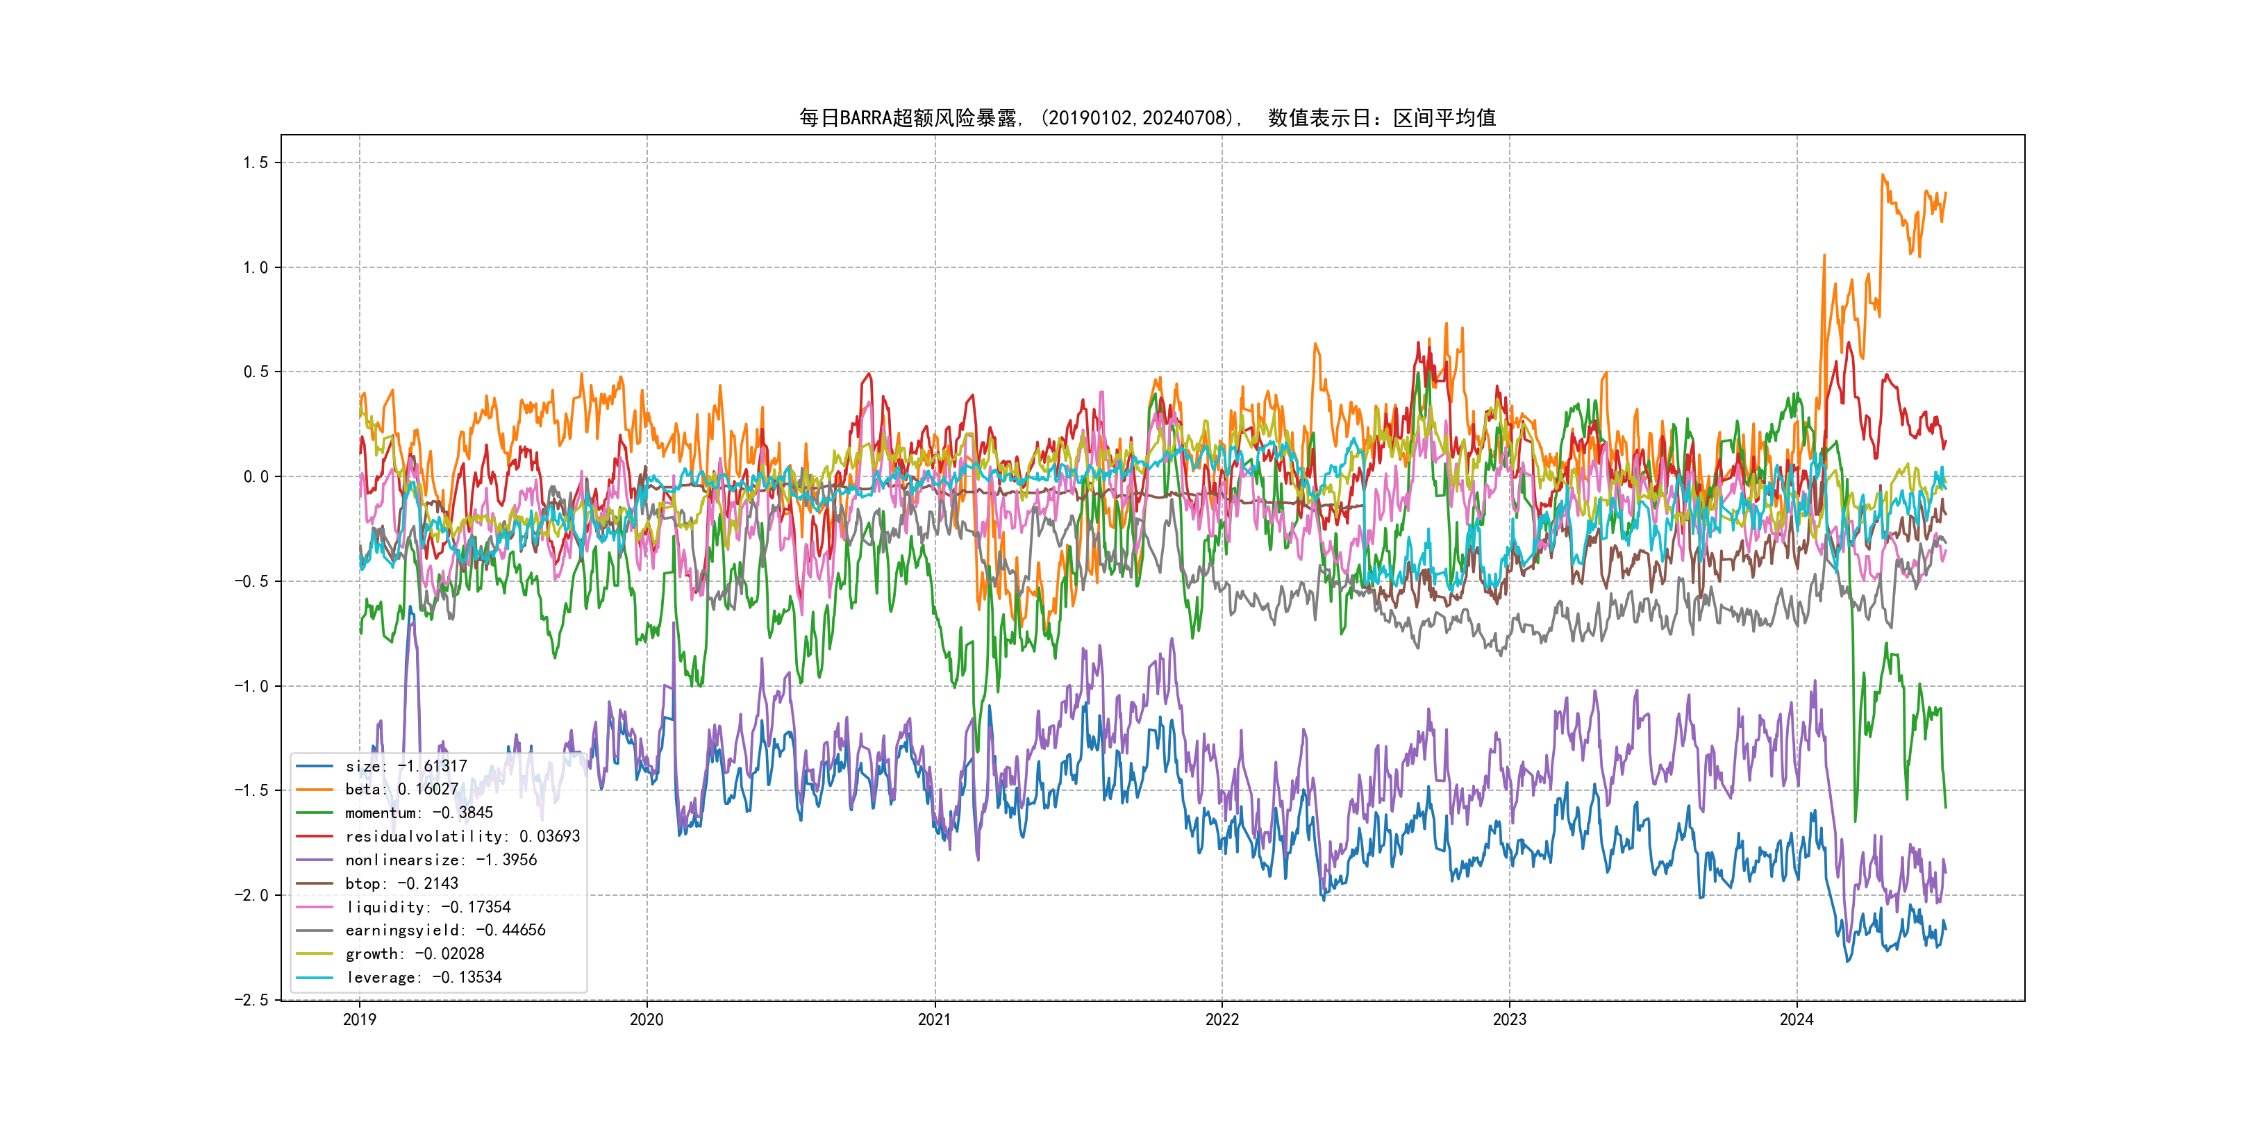2250x1125 pixels.
Task: Click the 1.5 y-axis tick label
Action: (255, 162)
